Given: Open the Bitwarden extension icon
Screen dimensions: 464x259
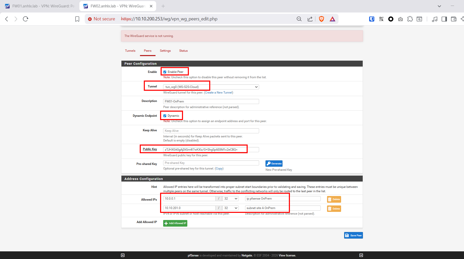Looking at the screenshot, I should pyautogui.click(x=372, y=19).
